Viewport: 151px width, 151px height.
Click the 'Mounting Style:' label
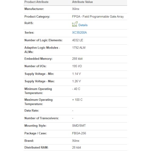tap(35, 126)
